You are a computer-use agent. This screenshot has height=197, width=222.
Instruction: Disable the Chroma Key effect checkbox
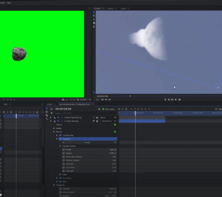[x=60, y=136]
